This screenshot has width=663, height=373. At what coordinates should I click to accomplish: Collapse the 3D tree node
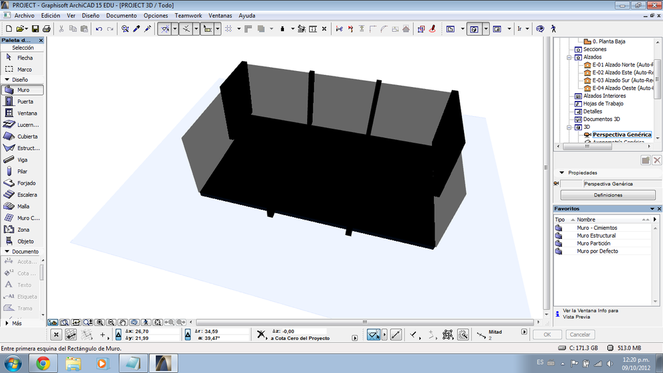tap(569, 127)
